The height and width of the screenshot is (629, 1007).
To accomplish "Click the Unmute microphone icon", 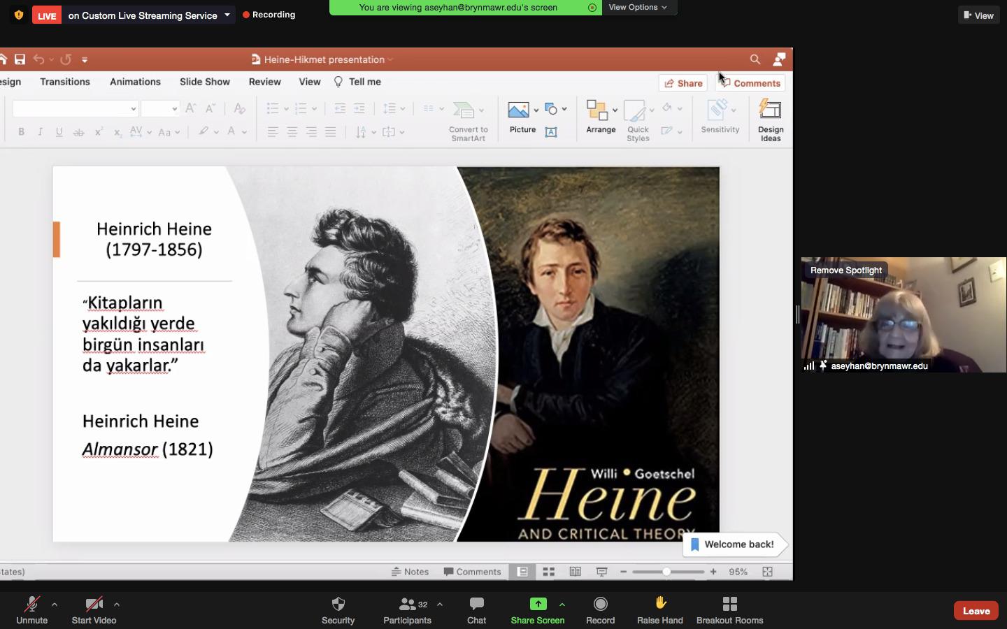I will pos(31,604).
